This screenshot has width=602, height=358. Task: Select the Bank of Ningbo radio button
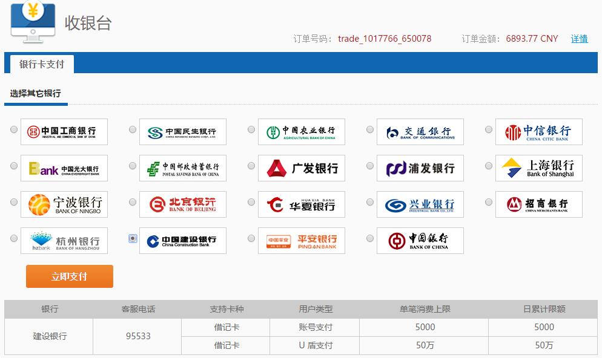14,202
